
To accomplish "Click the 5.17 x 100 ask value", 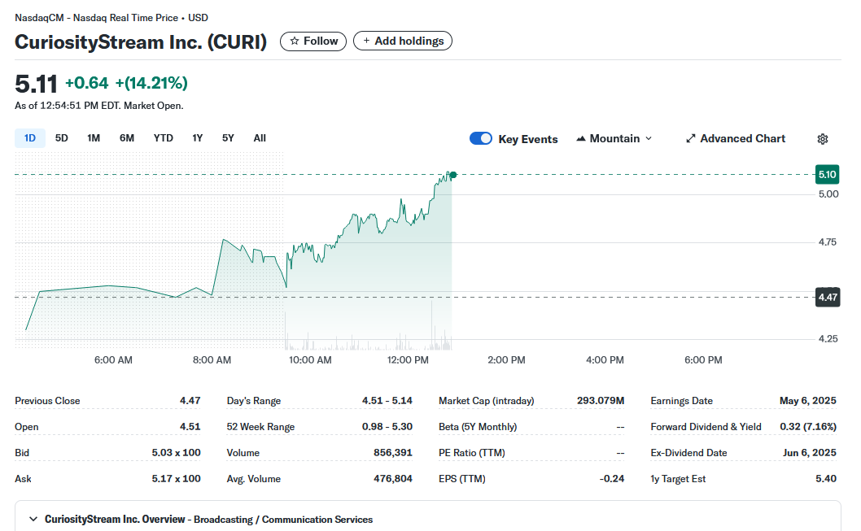I will (177, 478).
